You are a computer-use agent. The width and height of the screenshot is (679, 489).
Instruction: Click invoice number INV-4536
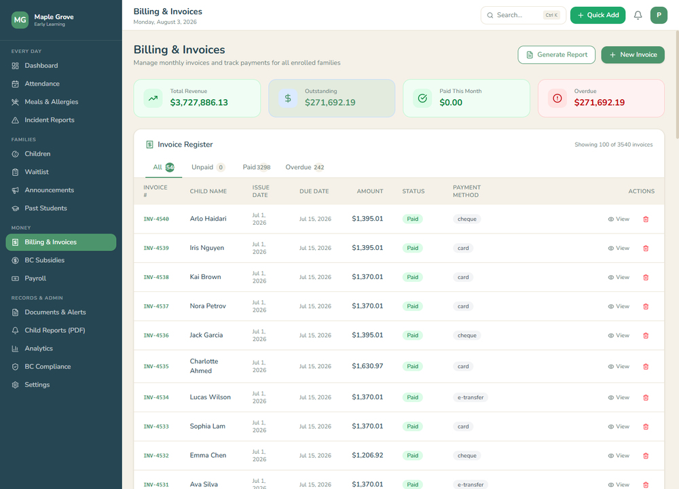tap(156, 336)
